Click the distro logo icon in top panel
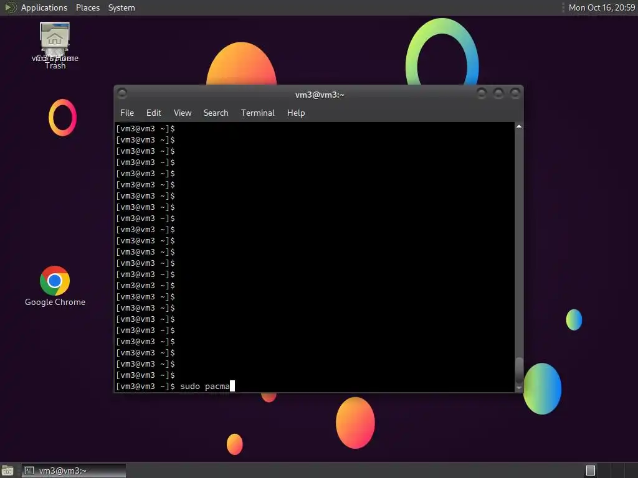This screenshot has height=478, width=638. click(x=10, y=7)
